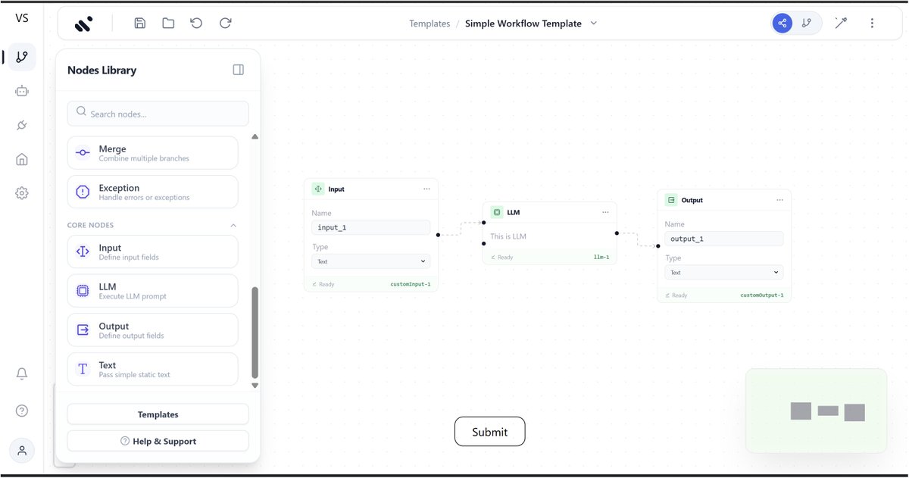Select the LLM node in library
The width and height of the screenshot is (909, 478).
coord(152,291)
